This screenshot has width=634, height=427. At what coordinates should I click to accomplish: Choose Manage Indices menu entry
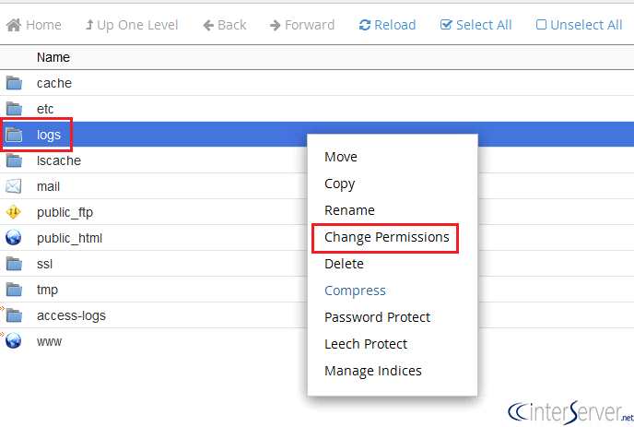coord(373,371)
